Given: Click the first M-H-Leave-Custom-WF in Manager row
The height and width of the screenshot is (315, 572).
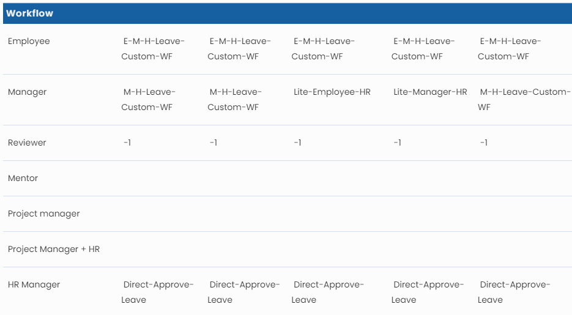Looking at the screenshot, I should 149,99.
